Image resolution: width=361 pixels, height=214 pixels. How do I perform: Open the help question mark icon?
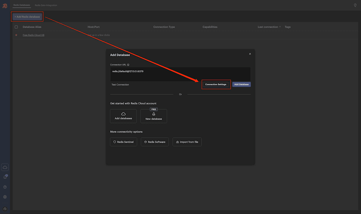[5, 187]
